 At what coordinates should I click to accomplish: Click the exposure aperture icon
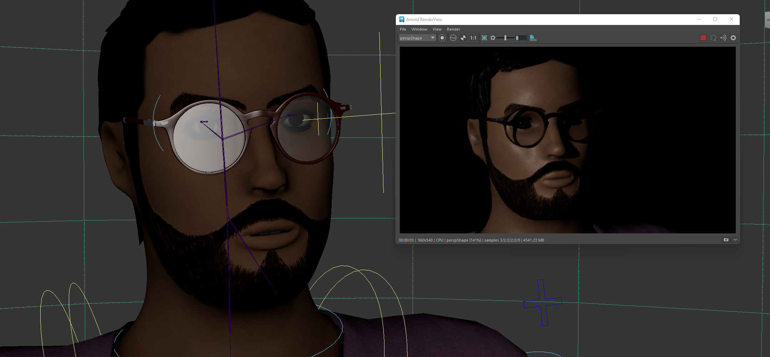pos(493,38)
